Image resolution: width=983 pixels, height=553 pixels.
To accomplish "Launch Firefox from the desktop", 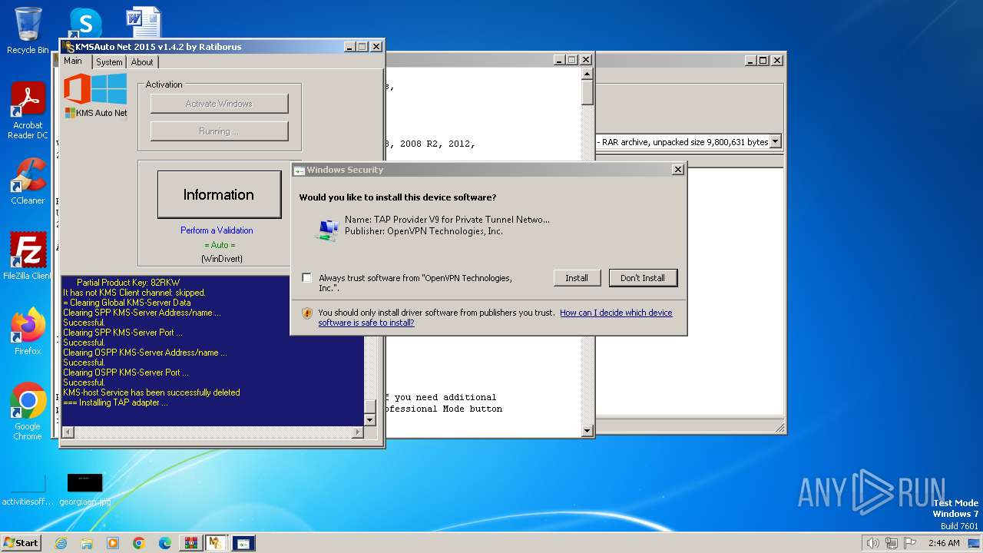I will tap(28, 332).
